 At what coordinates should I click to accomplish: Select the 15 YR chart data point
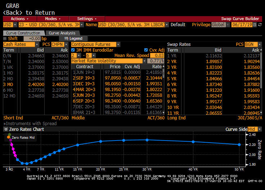[77, 145]
